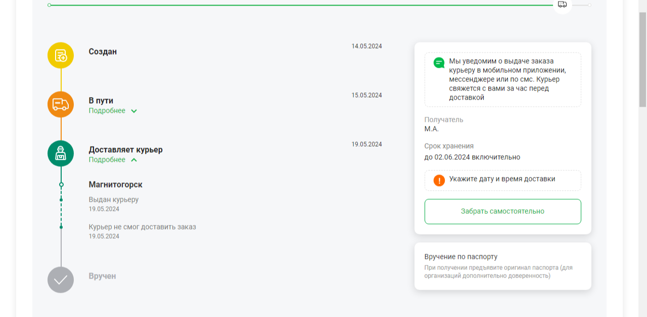Click Забрать самостоятельно button

[x=503, y=211]
